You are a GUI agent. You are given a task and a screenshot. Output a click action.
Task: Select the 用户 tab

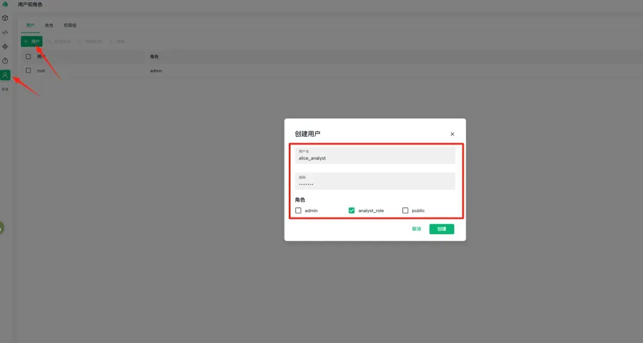pyautogui.click(x=30, y=26)
